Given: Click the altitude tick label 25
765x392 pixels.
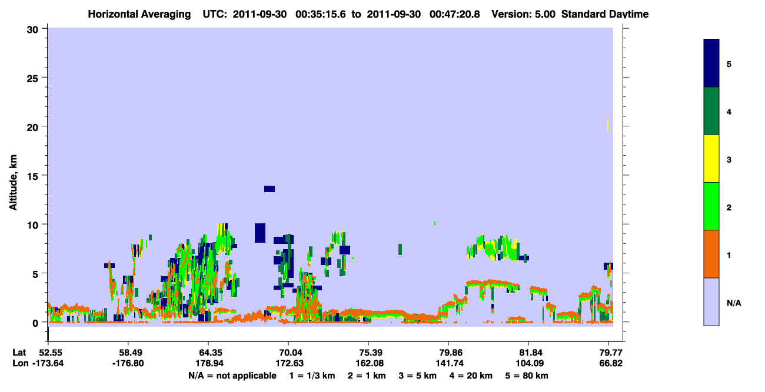Looking at the screenshot, I should tap(34, 78).
